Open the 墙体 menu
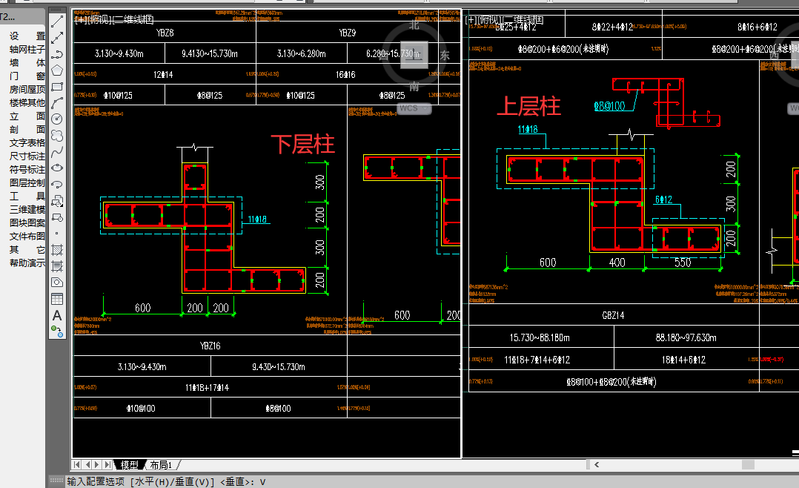 click(x=27, y=63)
